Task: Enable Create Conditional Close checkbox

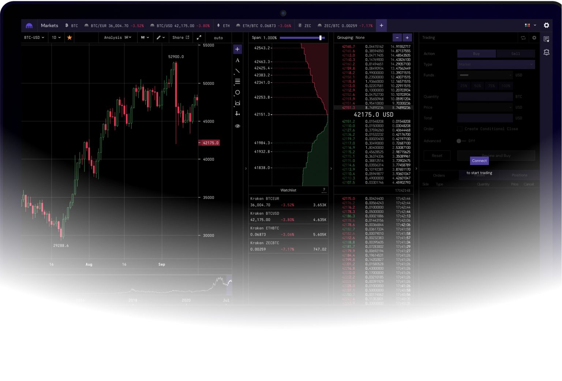Action: tap(460, 129)
